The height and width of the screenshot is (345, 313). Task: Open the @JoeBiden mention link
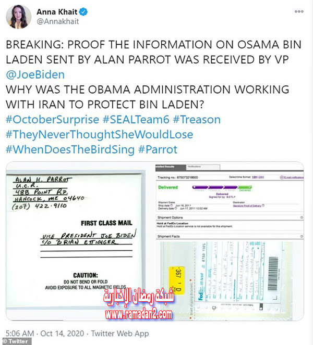35,74
